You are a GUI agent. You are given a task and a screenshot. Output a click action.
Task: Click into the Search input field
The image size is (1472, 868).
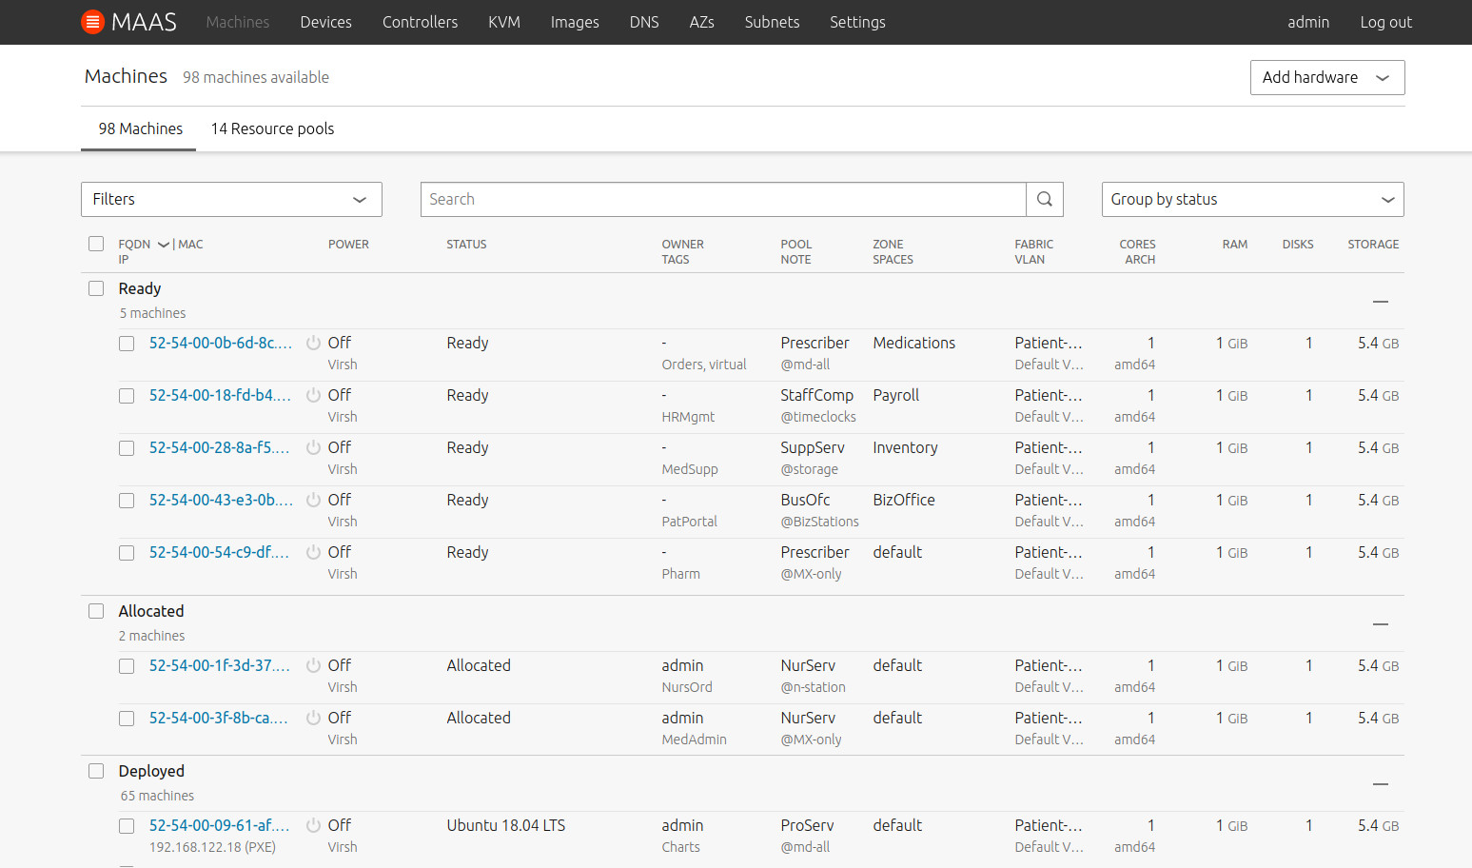(723, 199)
